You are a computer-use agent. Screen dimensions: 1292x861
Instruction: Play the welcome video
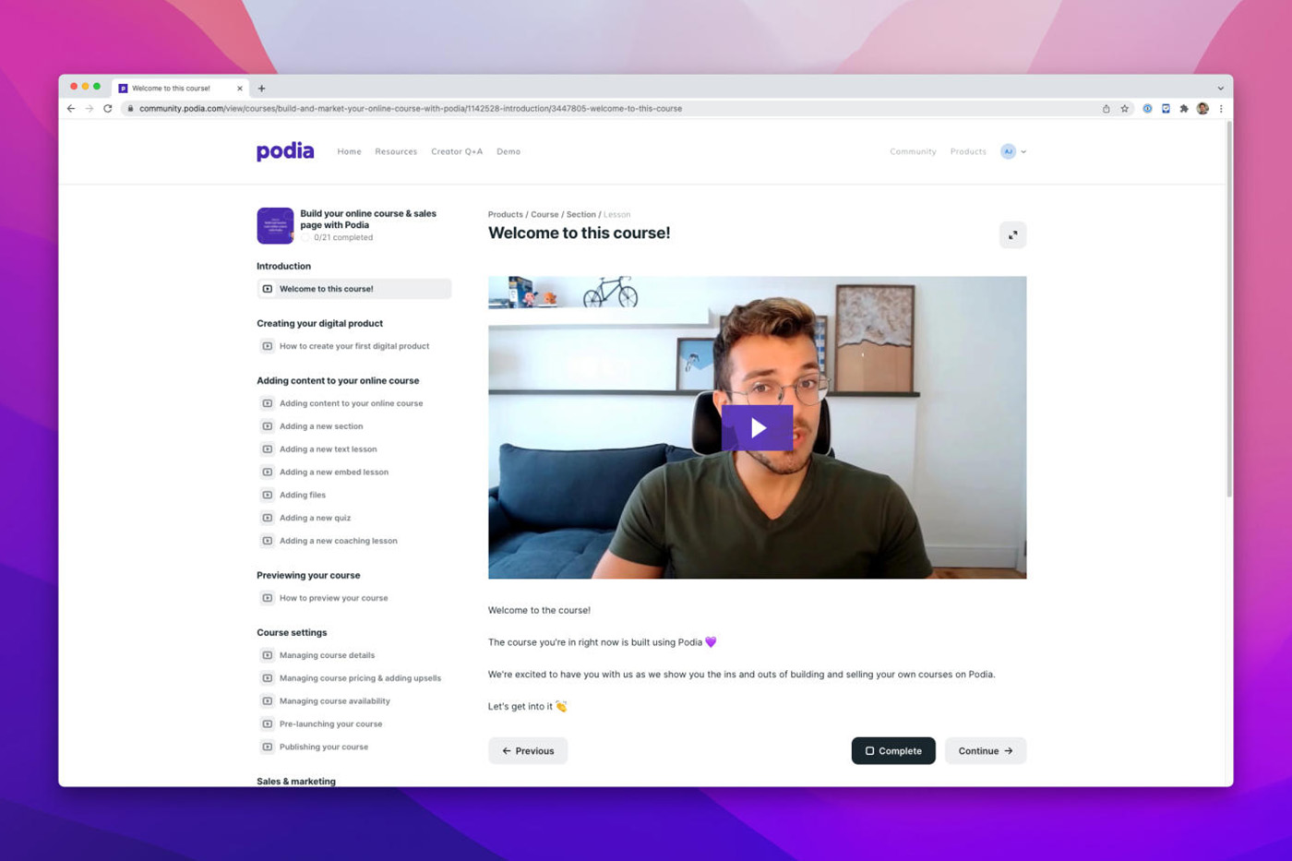pos(757,427)
